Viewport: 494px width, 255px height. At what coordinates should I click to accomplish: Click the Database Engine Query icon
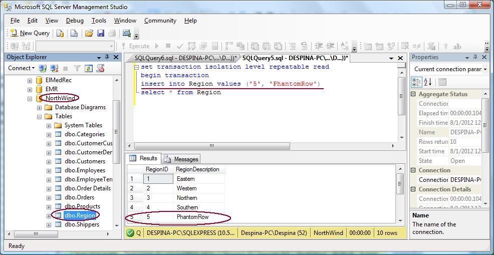click(x=60, y=33)
